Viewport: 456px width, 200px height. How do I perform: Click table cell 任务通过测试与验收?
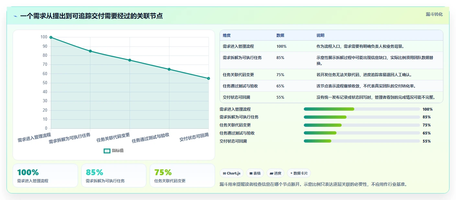tap(240, 86)
